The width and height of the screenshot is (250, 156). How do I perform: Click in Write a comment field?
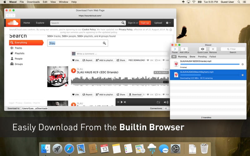click(x=122, y=54)
